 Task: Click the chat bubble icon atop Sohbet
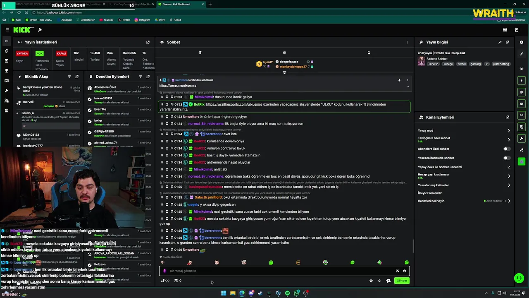(284, 53)
